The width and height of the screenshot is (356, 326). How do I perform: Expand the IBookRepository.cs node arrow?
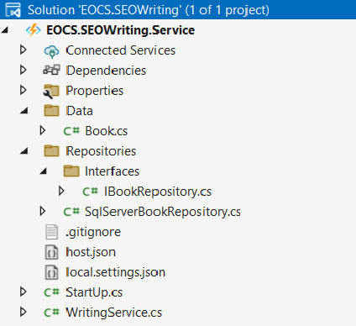[x=61, y=191]
